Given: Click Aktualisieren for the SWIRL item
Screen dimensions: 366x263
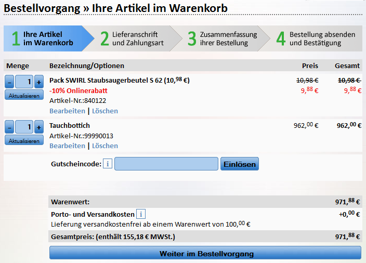Looking at the screenshot, I should (x=24, y=95).
